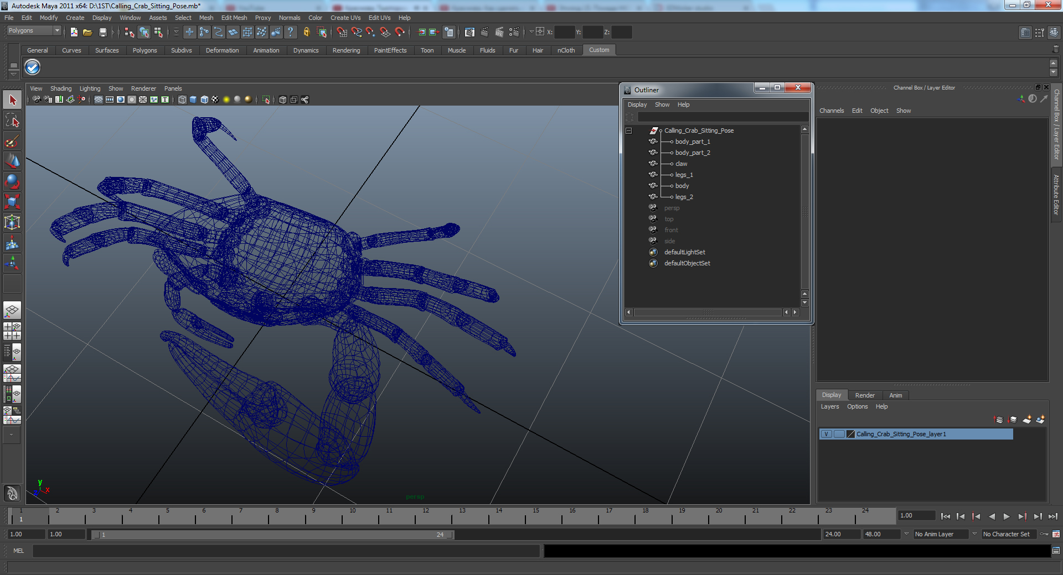This screenshot has height=575, width=1063.
Task: Open selection mask dropdown arrow in status line
Action: point(176,32)
